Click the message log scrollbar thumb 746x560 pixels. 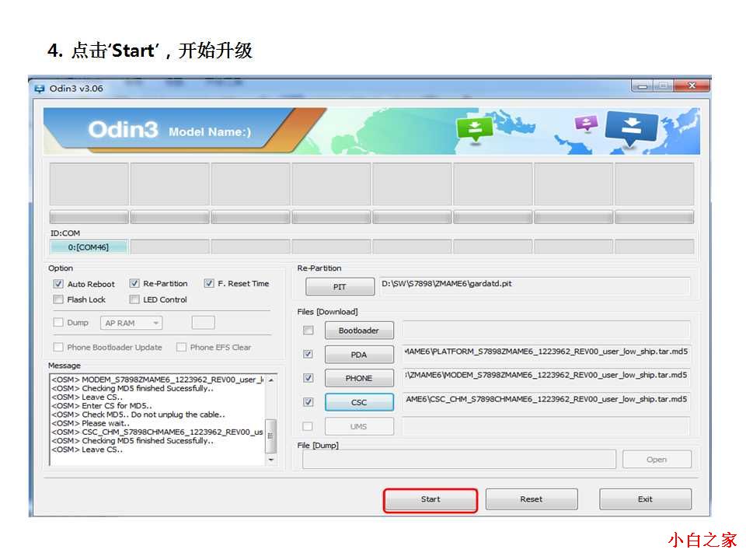click(x=270, y=436)
